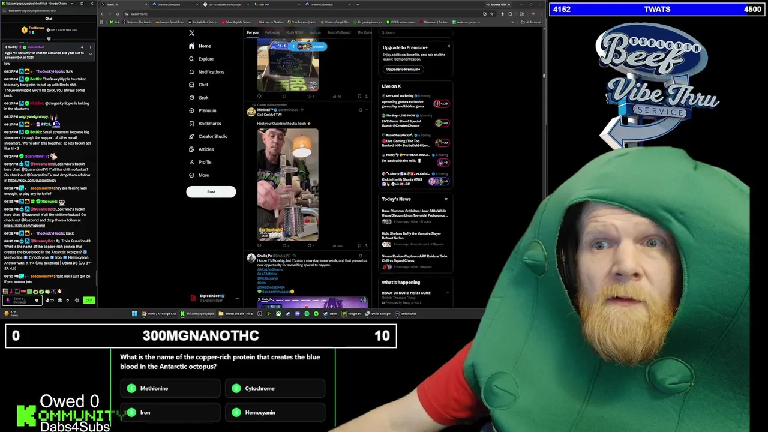
Task: Reload the x.com page
Action: [117, 14]
